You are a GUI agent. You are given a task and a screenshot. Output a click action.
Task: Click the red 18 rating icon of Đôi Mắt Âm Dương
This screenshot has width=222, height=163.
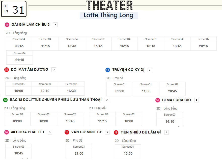(6, 70)
